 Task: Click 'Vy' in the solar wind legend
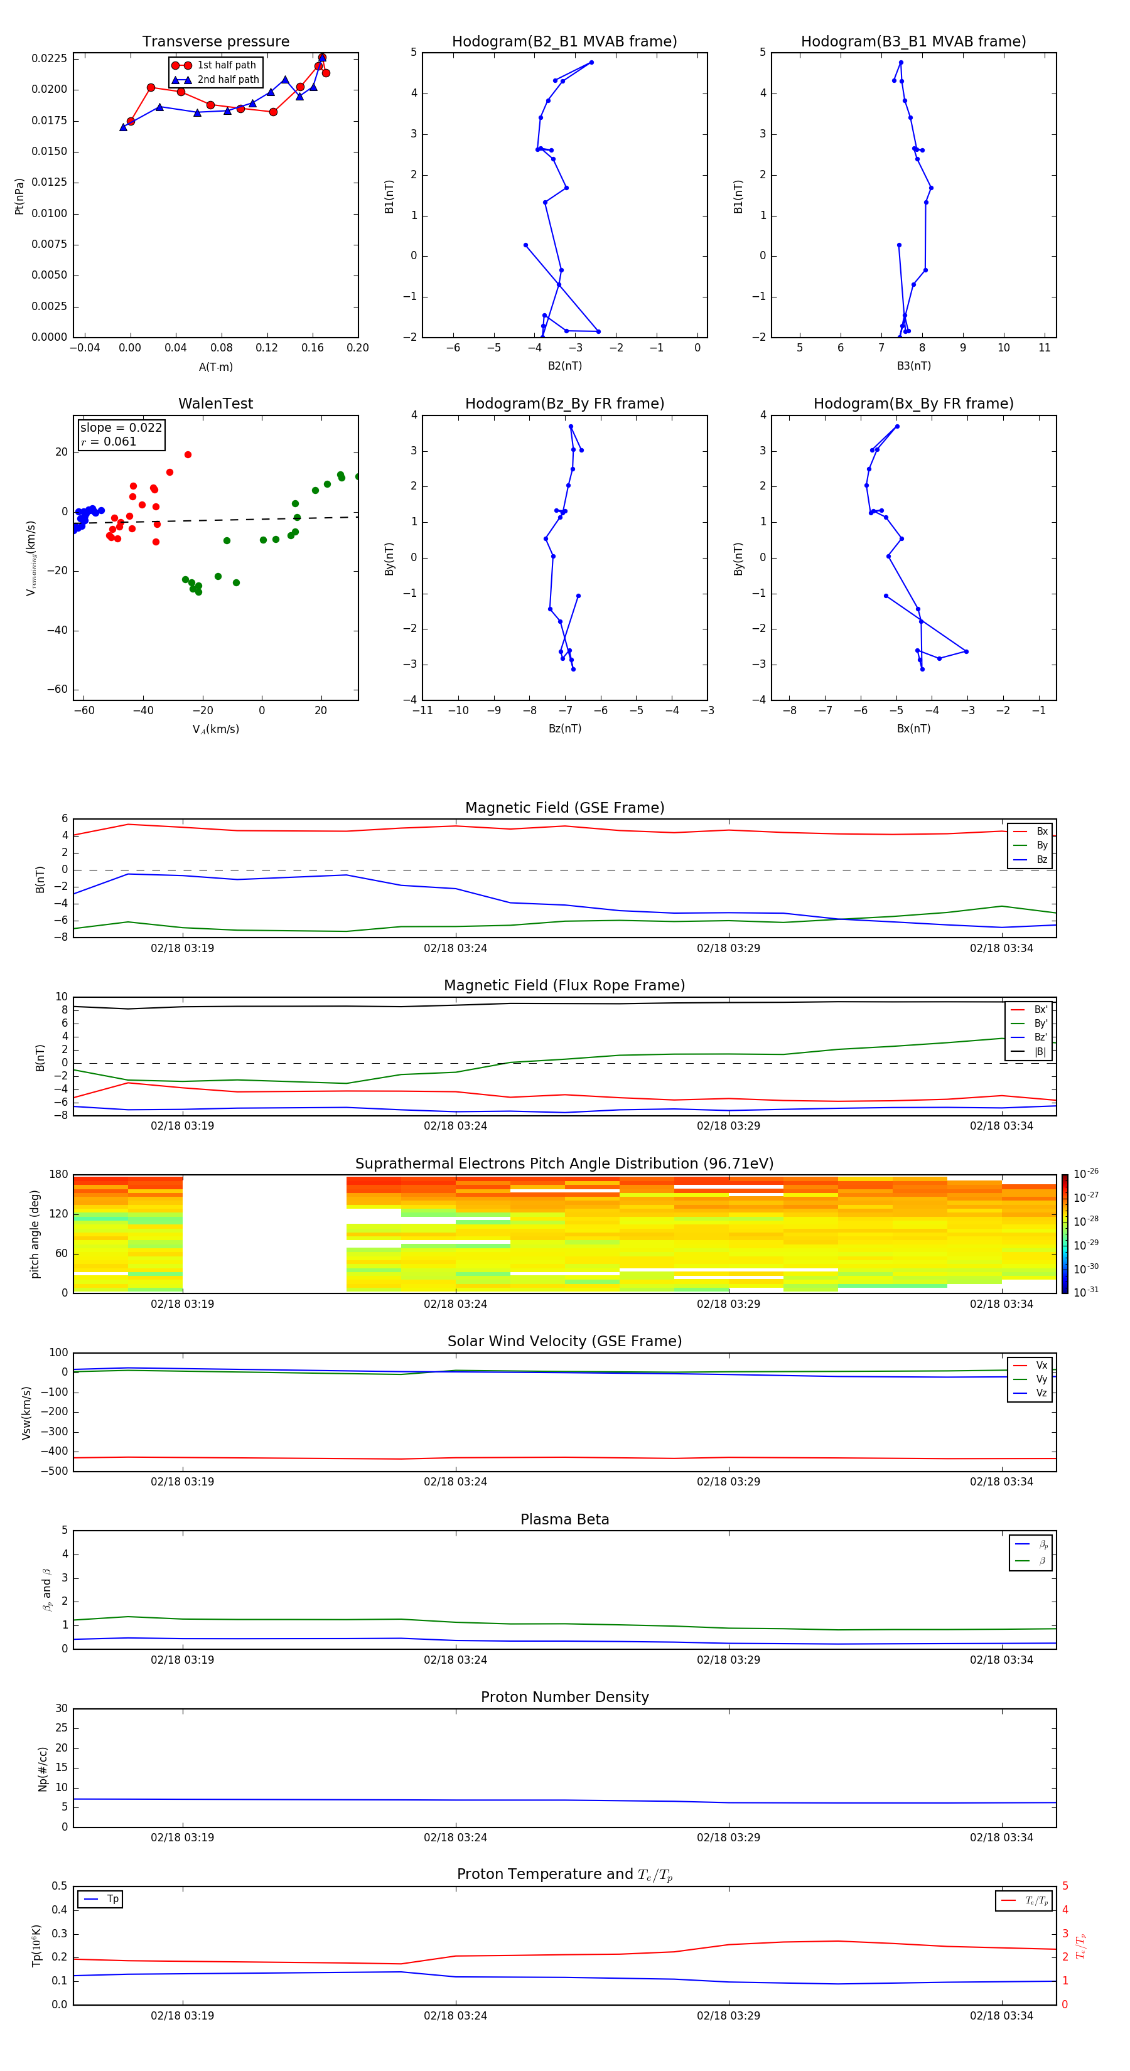click(x=1041, y=1379)
